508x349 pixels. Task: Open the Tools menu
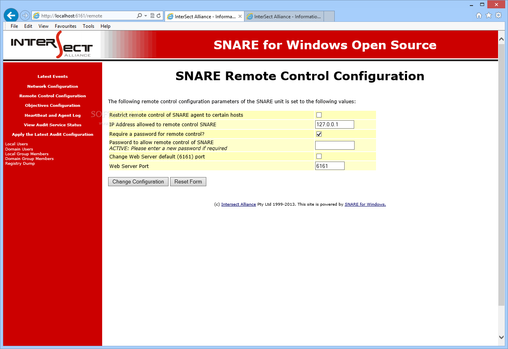tap(89, 26)
